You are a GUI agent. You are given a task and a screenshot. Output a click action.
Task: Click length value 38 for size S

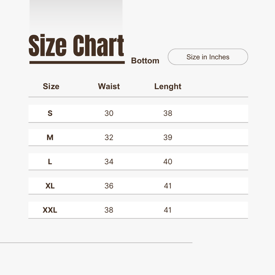168,113
